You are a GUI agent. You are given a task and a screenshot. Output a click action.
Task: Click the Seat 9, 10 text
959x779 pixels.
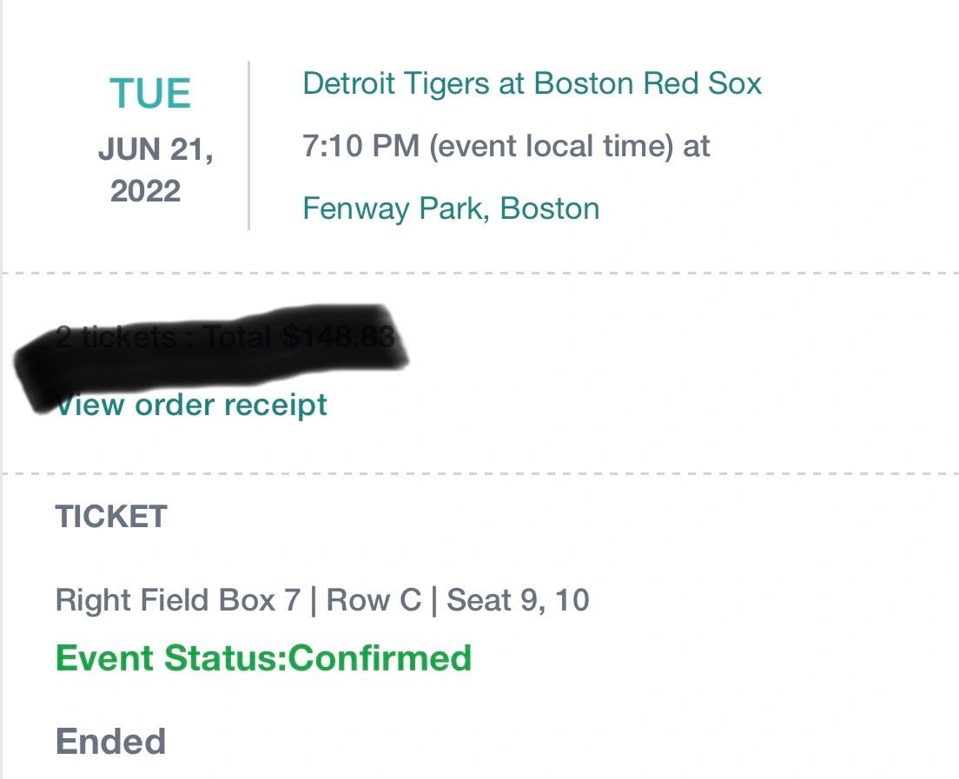[518, 600]
